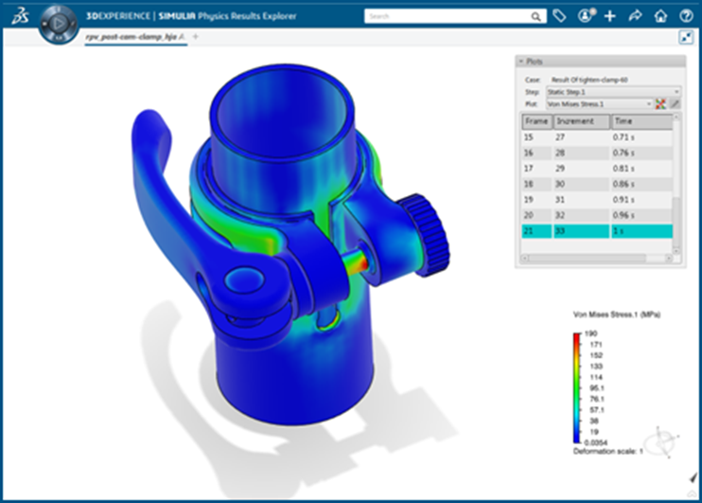This screenshot has width=702, height=503.
Task: Open the tag icon in header
Action: (559, 16)
